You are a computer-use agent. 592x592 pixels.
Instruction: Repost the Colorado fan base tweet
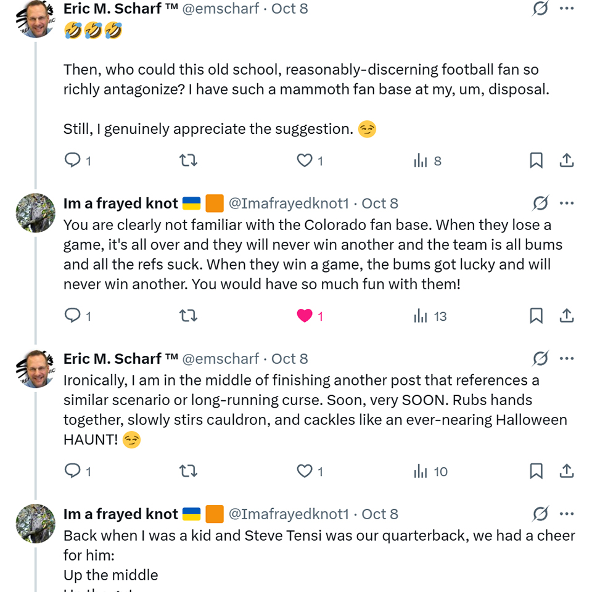coord(187,316)
